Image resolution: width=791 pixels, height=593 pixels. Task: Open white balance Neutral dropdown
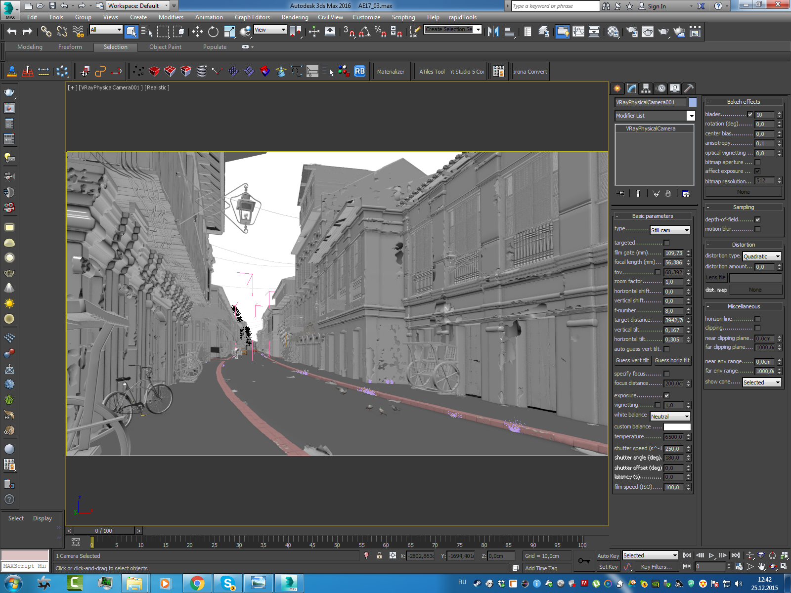(670, 417)
